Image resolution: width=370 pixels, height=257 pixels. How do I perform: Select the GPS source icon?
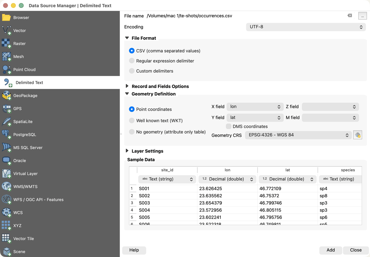coord(6,109)
